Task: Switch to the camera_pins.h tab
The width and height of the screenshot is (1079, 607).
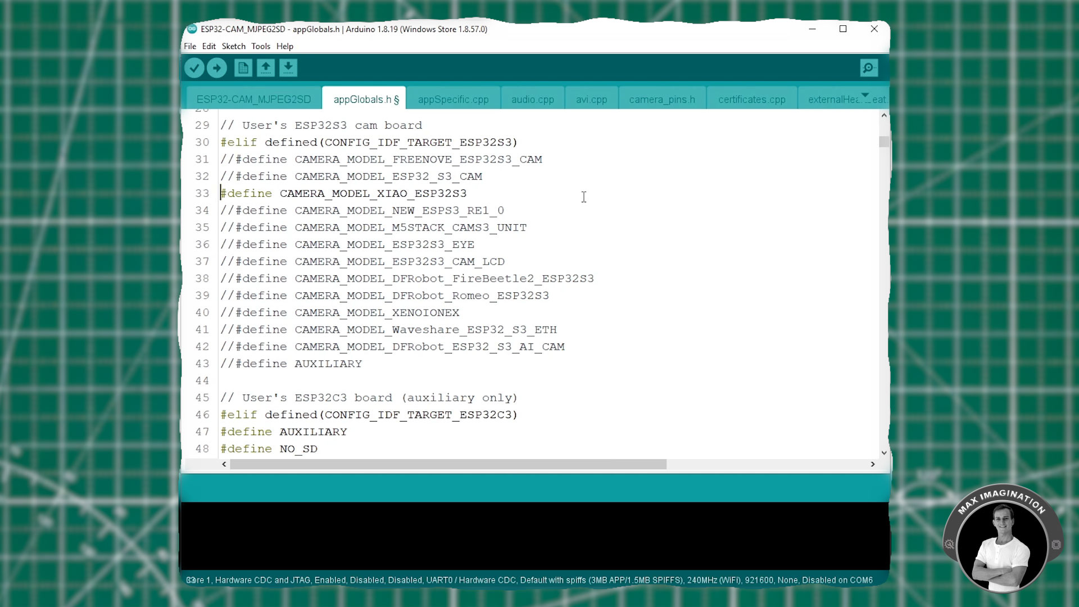Action: 661,98
